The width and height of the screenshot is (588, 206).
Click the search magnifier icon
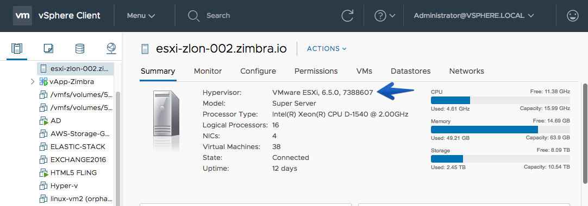(193, 16)
